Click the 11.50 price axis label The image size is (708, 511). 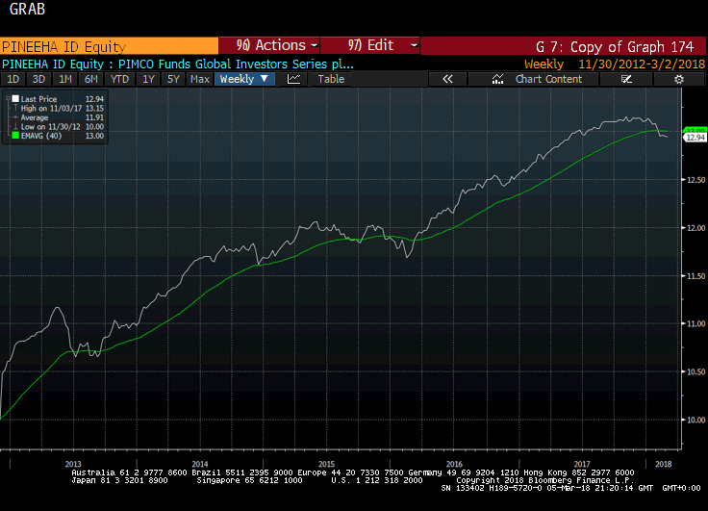point(695,275)
